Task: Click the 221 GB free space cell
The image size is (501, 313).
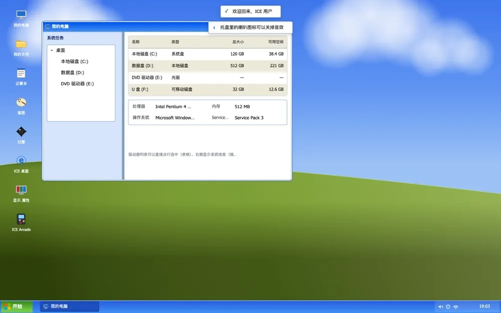Action: 277,66
